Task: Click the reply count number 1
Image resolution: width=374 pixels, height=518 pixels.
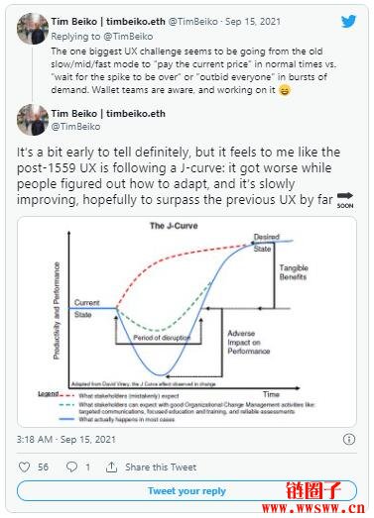Action: click(87, 467)
